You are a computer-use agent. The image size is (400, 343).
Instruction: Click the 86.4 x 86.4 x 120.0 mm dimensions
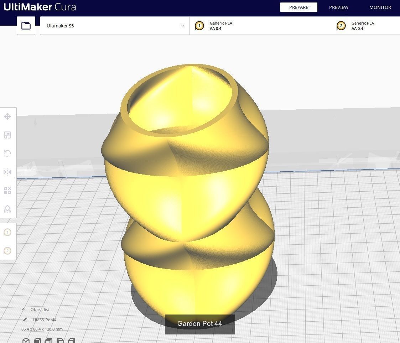coord(42,329)
